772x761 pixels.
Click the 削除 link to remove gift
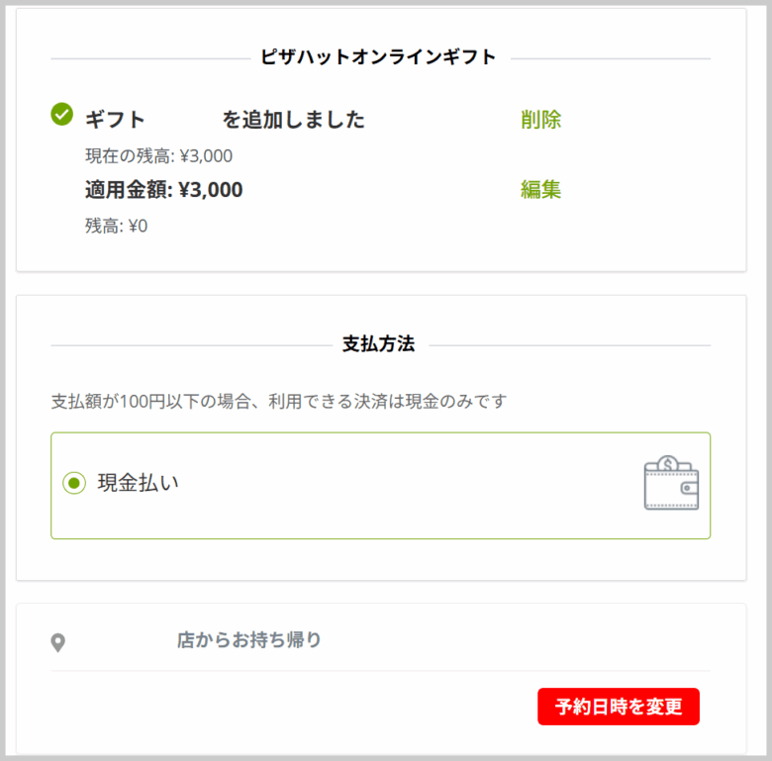click(x=540, y=120)
